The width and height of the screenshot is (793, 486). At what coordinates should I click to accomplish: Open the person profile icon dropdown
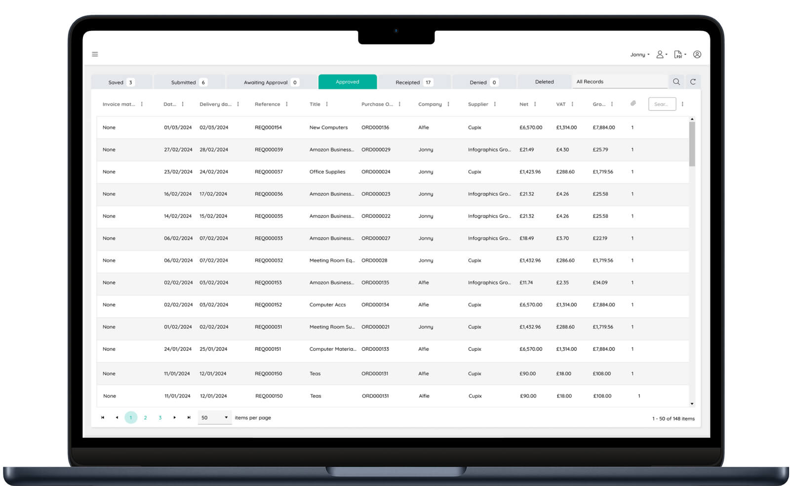tap(661, 55)
